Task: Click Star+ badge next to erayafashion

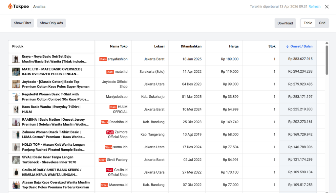Action: click(x=103, y=59)
